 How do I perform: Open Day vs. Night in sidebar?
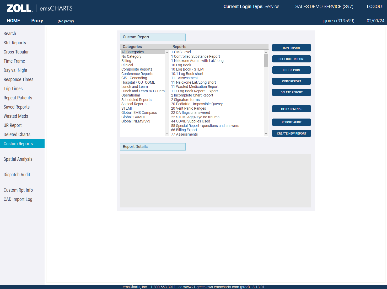click(15, 70)
